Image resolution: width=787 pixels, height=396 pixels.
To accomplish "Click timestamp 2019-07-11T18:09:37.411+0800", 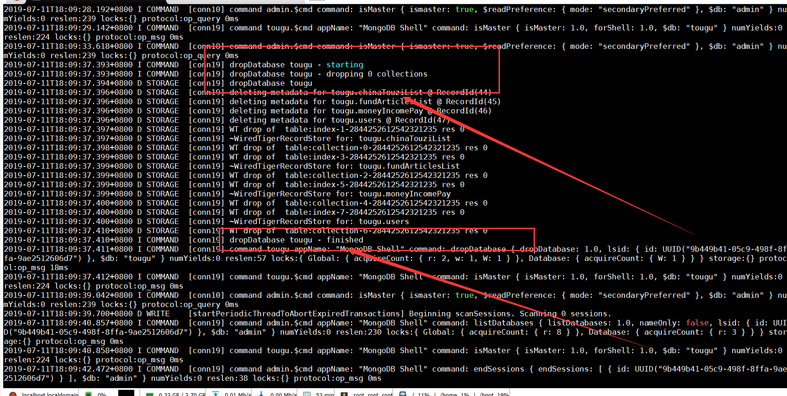I will 68,249.
